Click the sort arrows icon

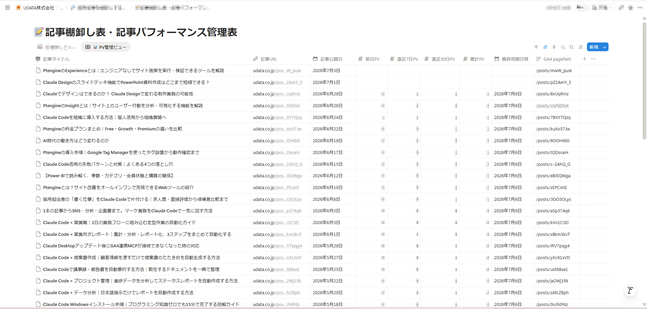coord(545,47)
